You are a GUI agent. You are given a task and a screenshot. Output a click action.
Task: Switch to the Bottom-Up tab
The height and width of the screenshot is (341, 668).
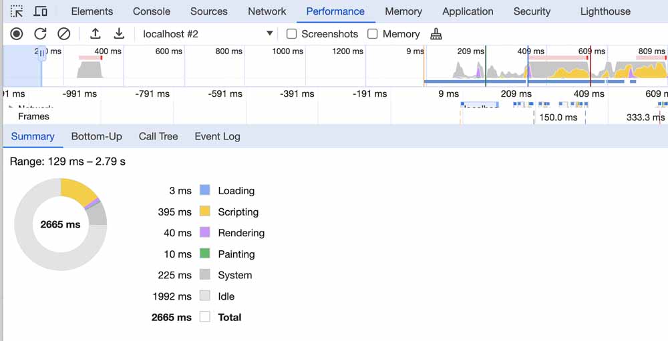(97, 136)
